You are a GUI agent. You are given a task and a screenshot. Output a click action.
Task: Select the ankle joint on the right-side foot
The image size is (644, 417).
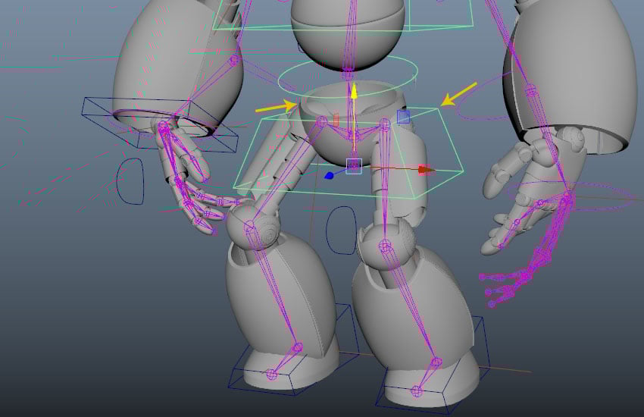(436, 362)
